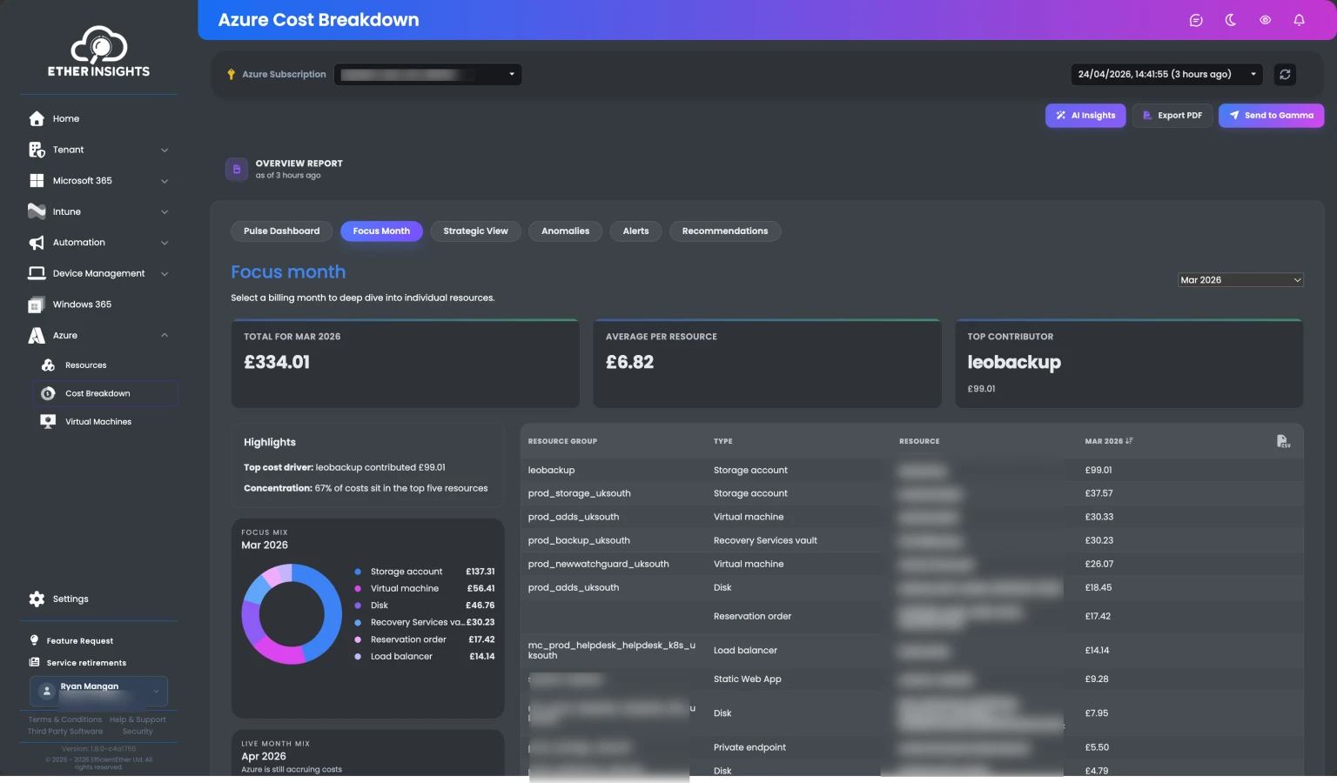Click the Send to Gamma button
Image resolution: width=1337 pixels, height=783 pixels.
tap(1271, 116)
